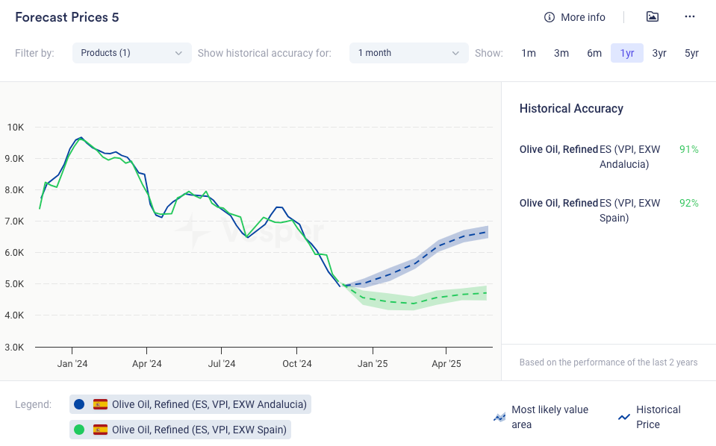Click Spain flag icon for Andalucia legend

click(x=100, y=404)
